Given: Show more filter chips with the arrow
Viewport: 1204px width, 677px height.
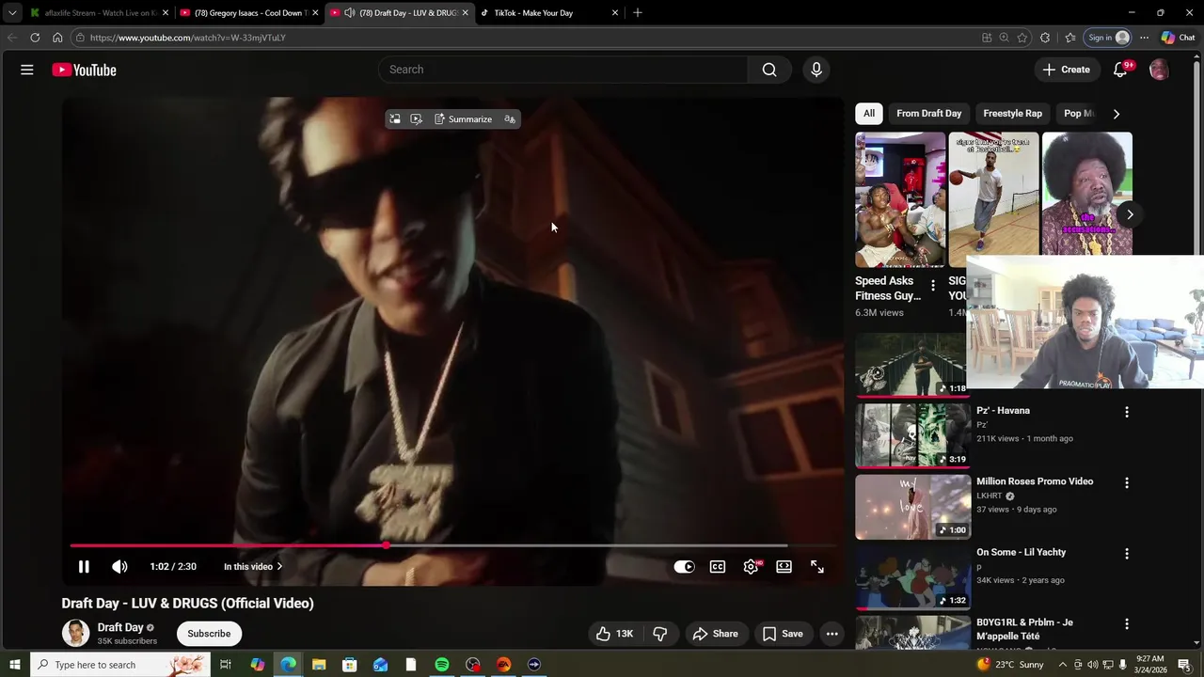Looking at the screenshot, I should click(1117, 114).
